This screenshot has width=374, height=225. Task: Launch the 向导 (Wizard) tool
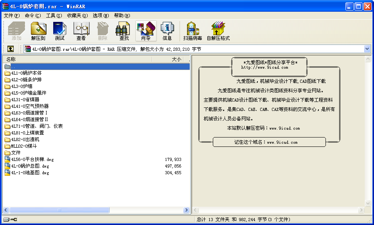coord(146,31)
